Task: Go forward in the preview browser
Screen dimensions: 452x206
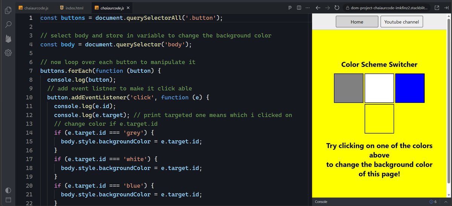Action: pyautogui.click(x=327, y=8)
